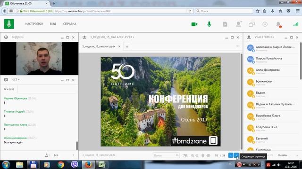
Task: Check the connection signal strength bars
Action: (296, 24)
